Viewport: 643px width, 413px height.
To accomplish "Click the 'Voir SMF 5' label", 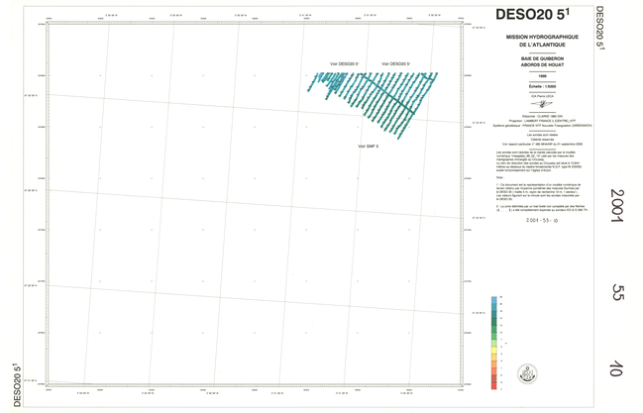I will click(368, 147).
